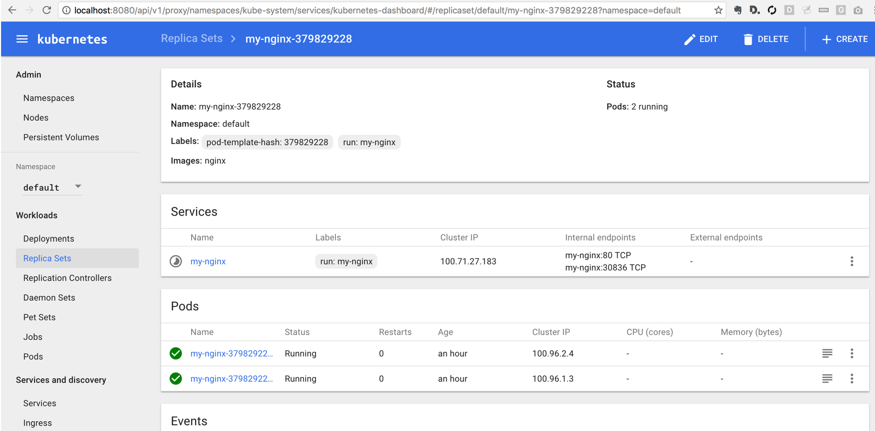Click the Memory (bytes) column header
This screenshot has height=431, width=875.
coord(751,332)
